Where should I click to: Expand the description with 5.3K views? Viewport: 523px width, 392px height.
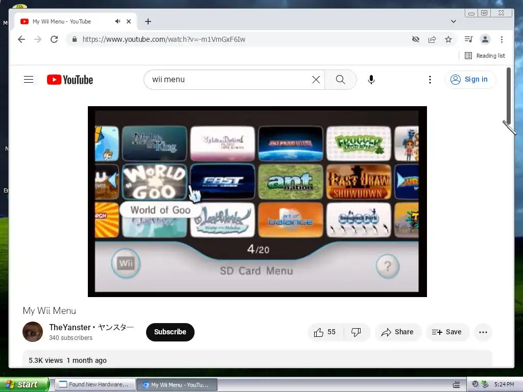coord(257,359)
